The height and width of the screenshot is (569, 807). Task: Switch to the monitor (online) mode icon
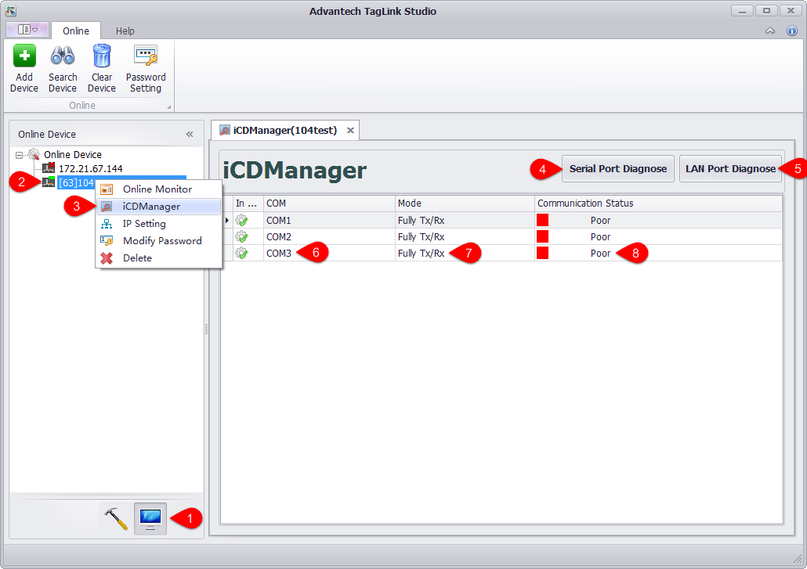click(x=150, y=518)
